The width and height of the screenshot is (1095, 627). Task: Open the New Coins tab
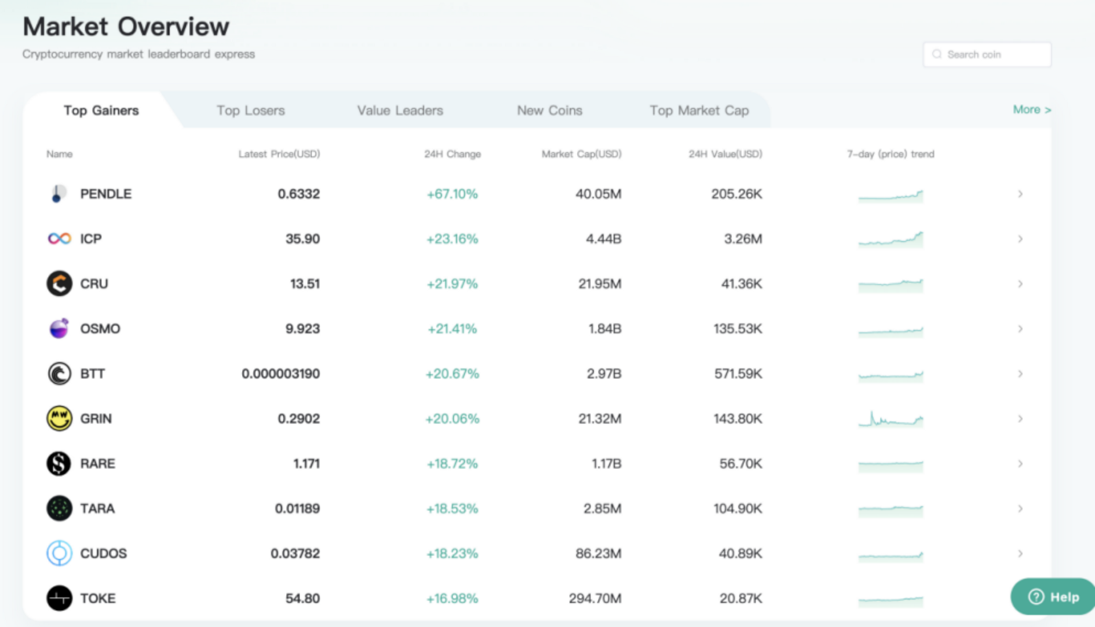pos(549,110)
